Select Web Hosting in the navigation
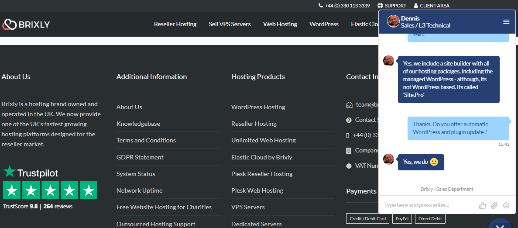518x228 pixels. (280, 24)
